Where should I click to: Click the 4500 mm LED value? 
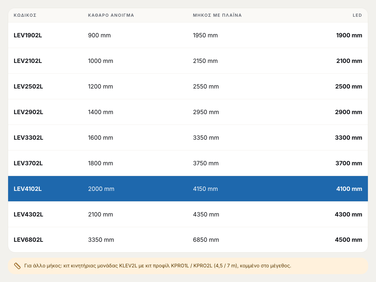[x=348, y=240]
